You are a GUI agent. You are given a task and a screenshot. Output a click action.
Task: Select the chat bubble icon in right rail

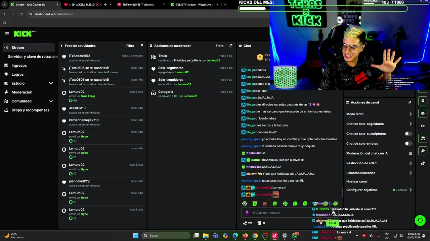tap(423, 113)
